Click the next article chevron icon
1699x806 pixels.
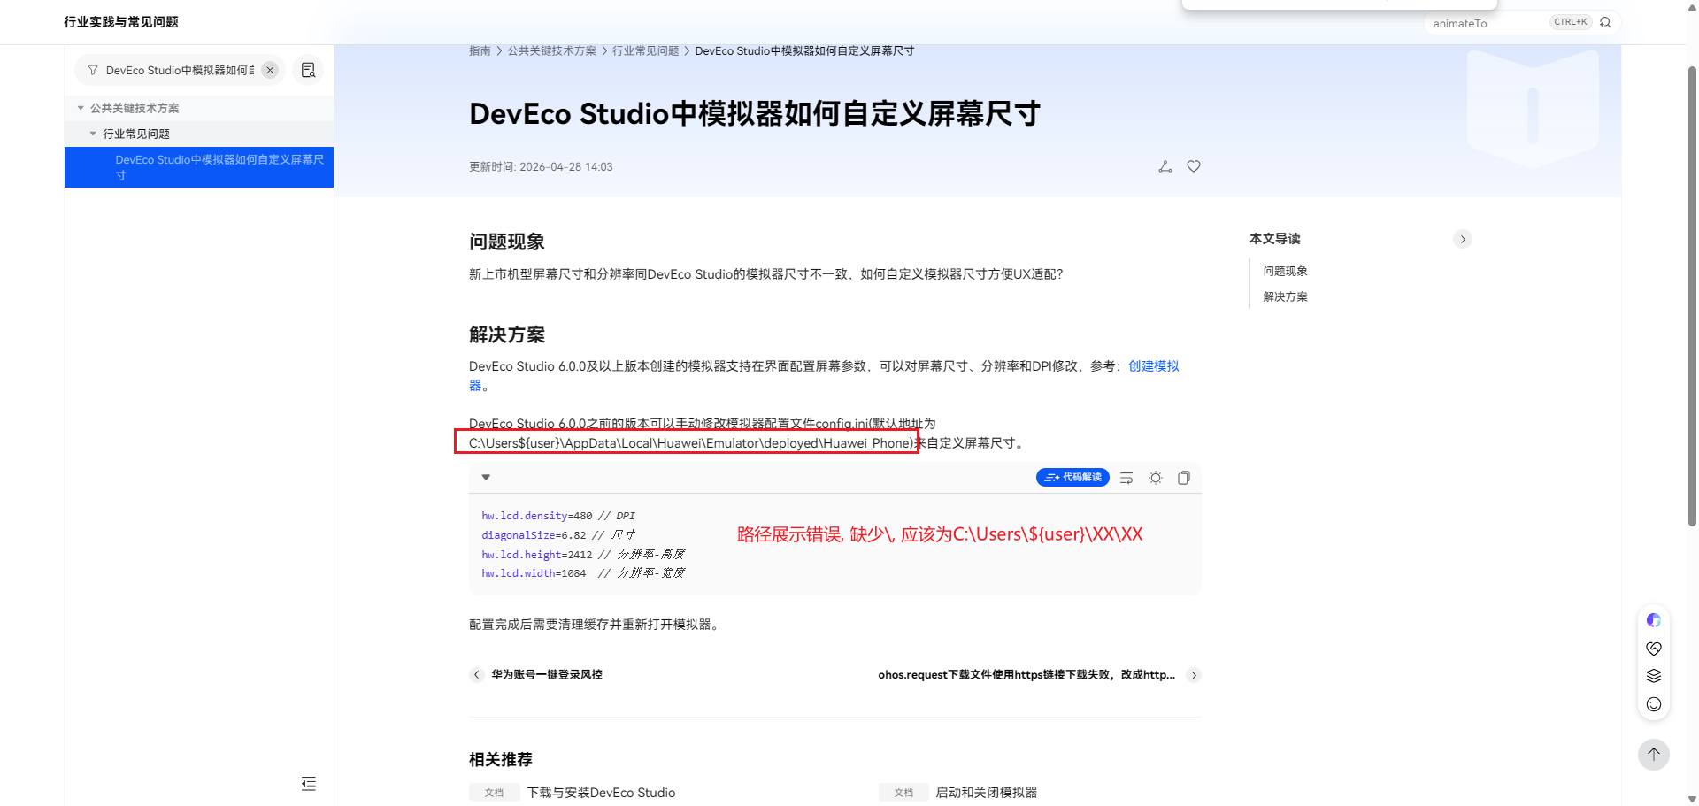(x=1194, y=675)
